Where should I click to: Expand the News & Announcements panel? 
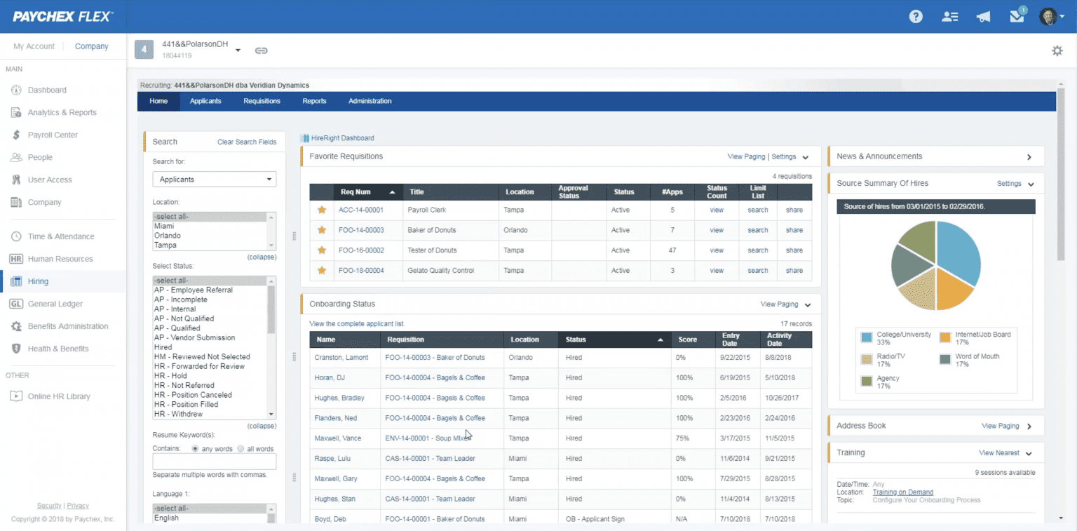(1029, 157)
